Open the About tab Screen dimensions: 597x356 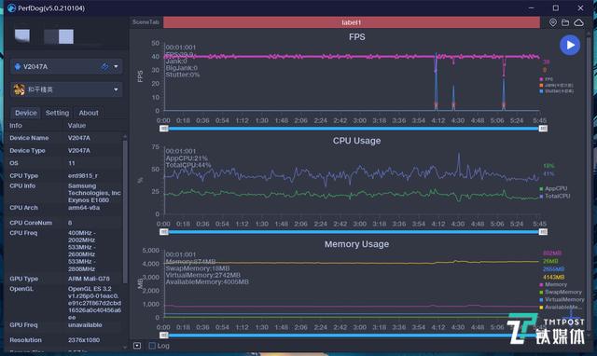click(89, 113)
